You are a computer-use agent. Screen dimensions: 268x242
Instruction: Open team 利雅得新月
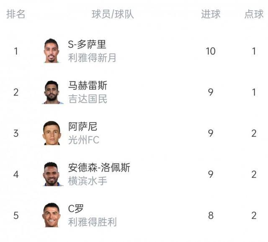click(x=92, y=57)
